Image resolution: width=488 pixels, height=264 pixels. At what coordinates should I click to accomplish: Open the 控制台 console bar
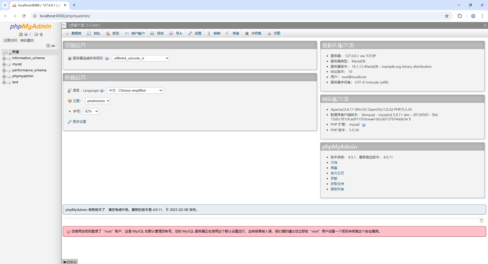(x=70, y=262)
